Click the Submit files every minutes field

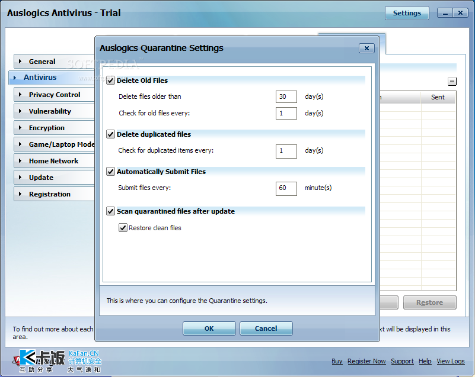click(x=286, y=188)
